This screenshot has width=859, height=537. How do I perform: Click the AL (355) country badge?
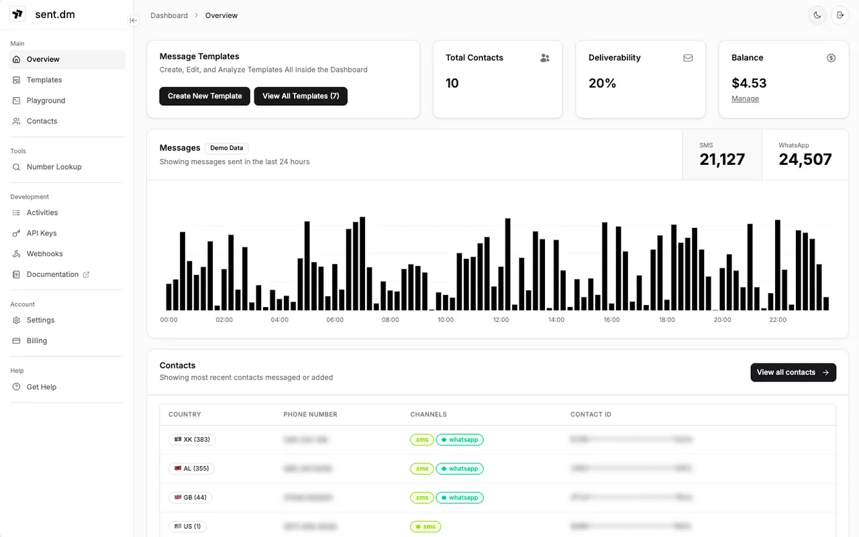pyautogui.click(x=191, y=469)
